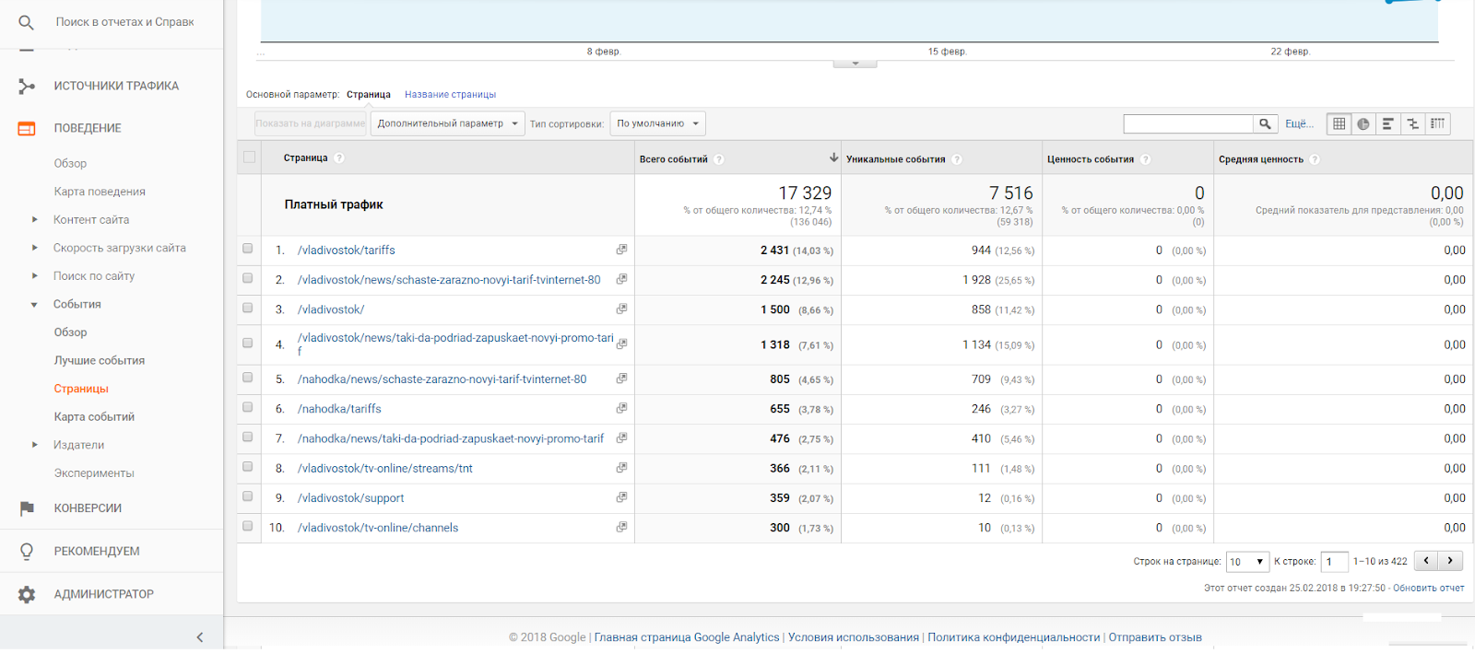Go to previous page of results arrow
This screenshot has height=653, width=1475.
(x=1426, y=560)
